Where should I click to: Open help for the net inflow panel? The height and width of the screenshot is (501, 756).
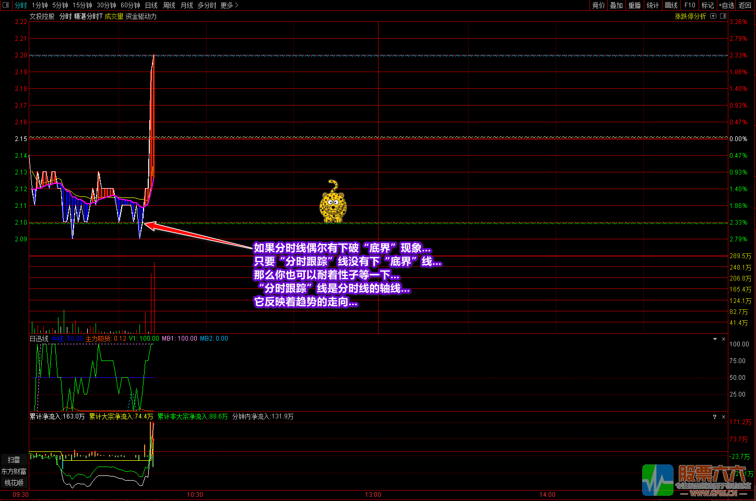715,417
